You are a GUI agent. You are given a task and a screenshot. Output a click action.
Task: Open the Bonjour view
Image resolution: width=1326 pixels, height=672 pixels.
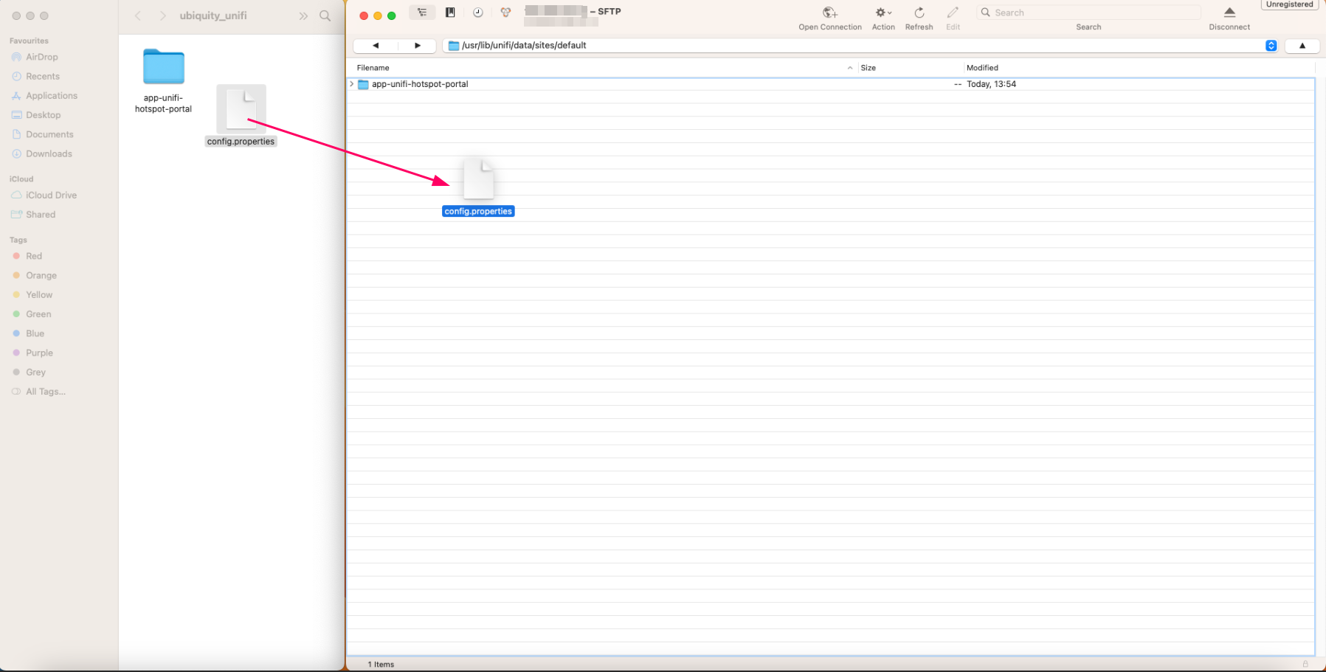(505, 13)
